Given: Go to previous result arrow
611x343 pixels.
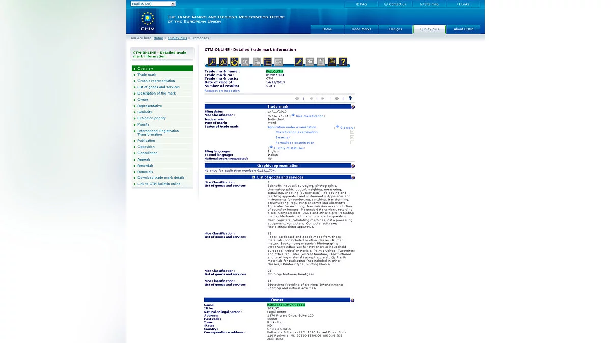Looking at the screenshot, I should (x=311, y=99).
